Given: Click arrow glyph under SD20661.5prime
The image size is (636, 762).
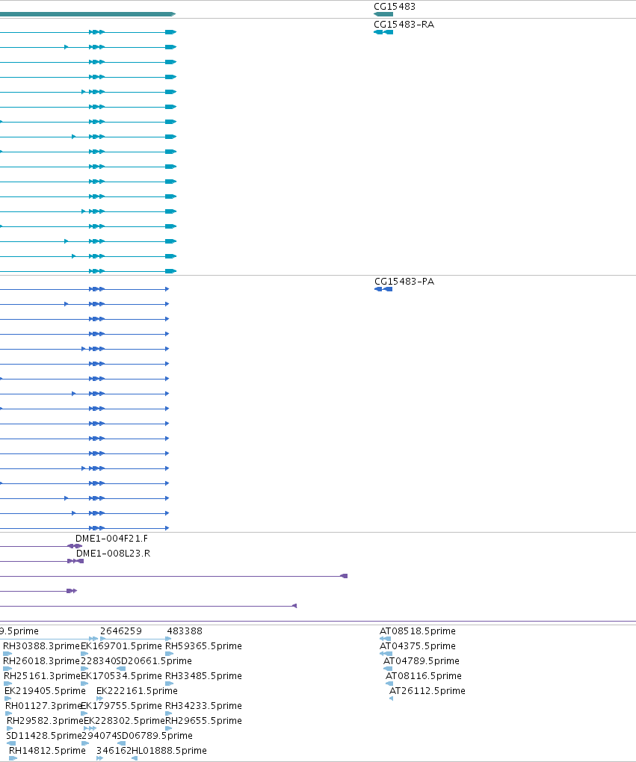Looking at the screenshot, I should tap(121, 669).
